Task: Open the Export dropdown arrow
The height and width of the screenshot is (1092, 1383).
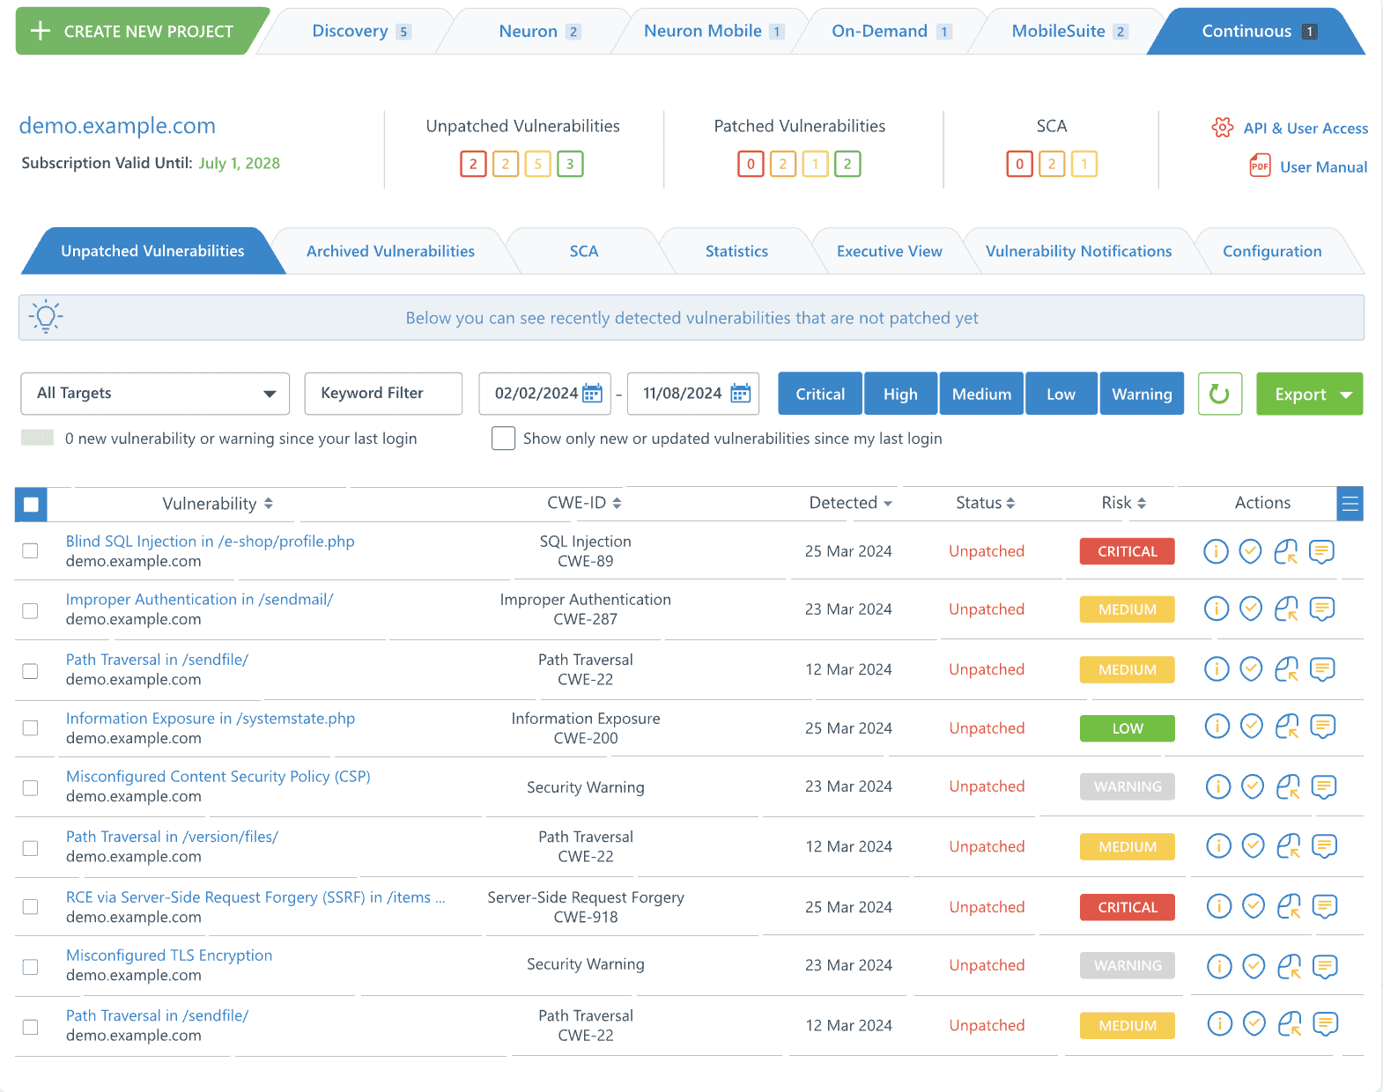Action: click(x=1346, y=395)
